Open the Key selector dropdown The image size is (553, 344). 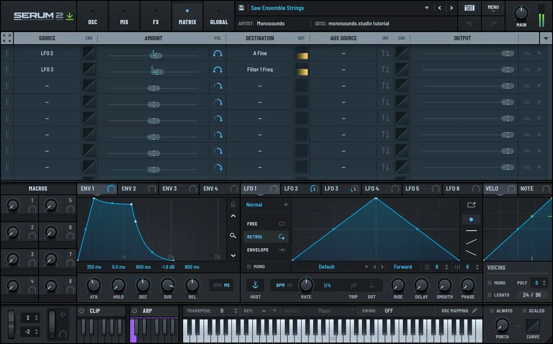pyautogui.click(x=269, y=311)
